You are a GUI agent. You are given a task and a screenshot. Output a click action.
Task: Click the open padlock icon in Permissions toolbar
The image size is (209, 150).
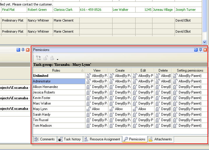tap(45, 58)
